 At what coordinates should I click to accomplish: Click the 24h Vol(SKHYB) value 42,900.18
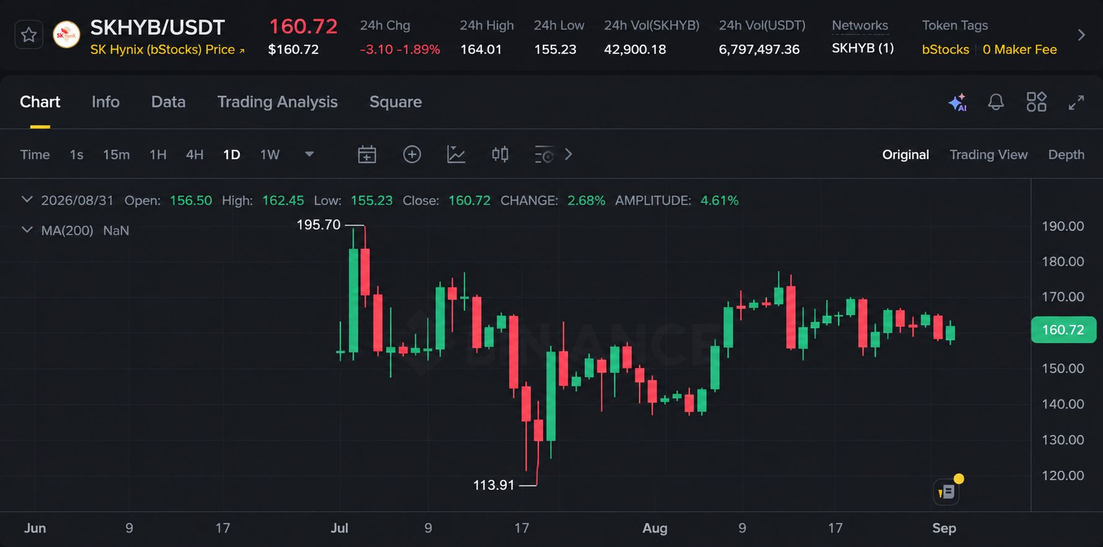(635, 50)
